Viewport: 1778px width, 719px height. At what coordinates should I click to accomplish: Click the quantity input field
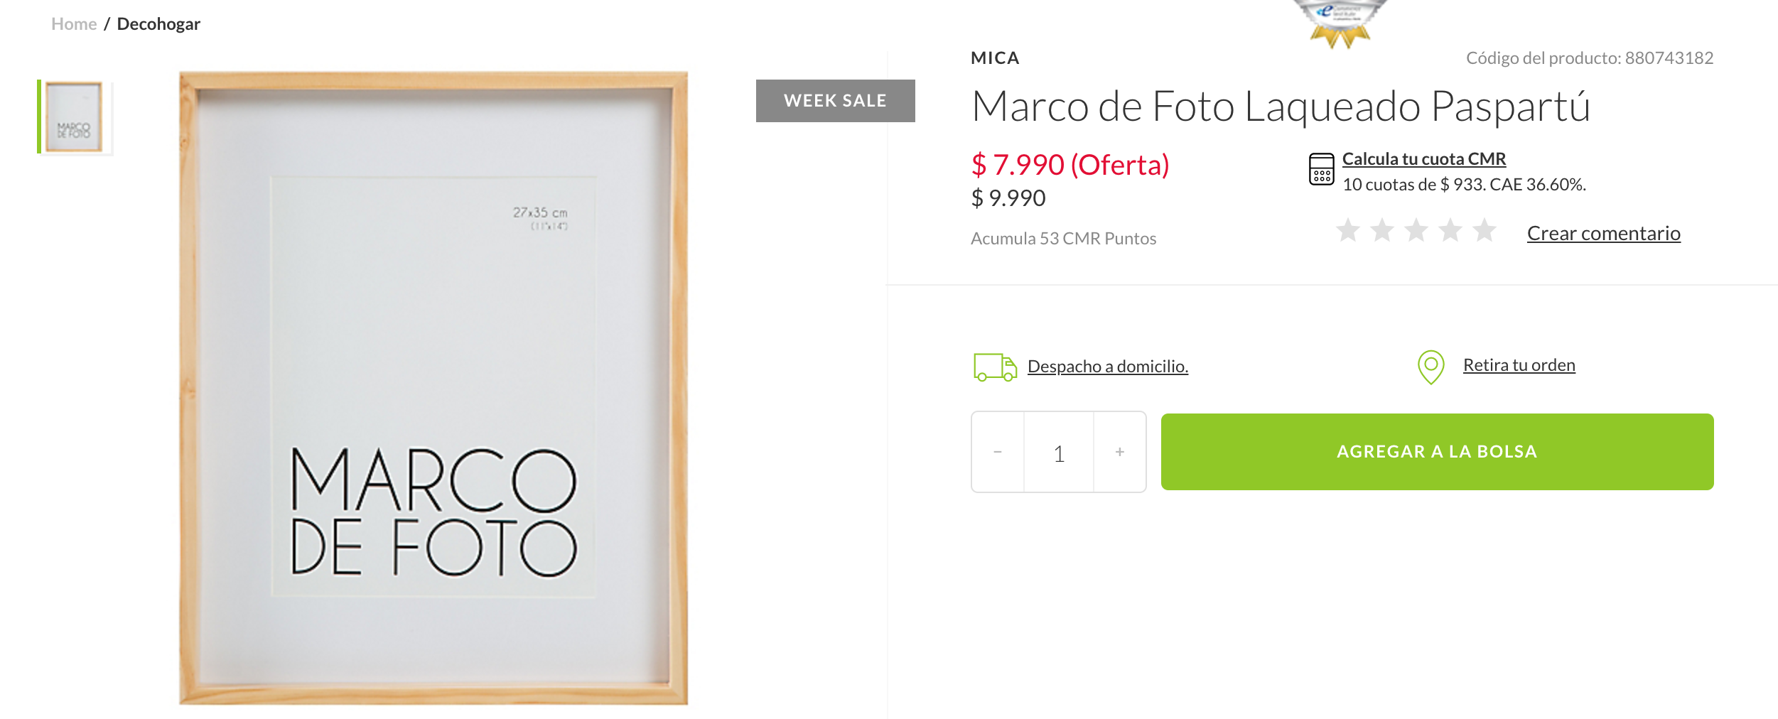coord(1059,453)
